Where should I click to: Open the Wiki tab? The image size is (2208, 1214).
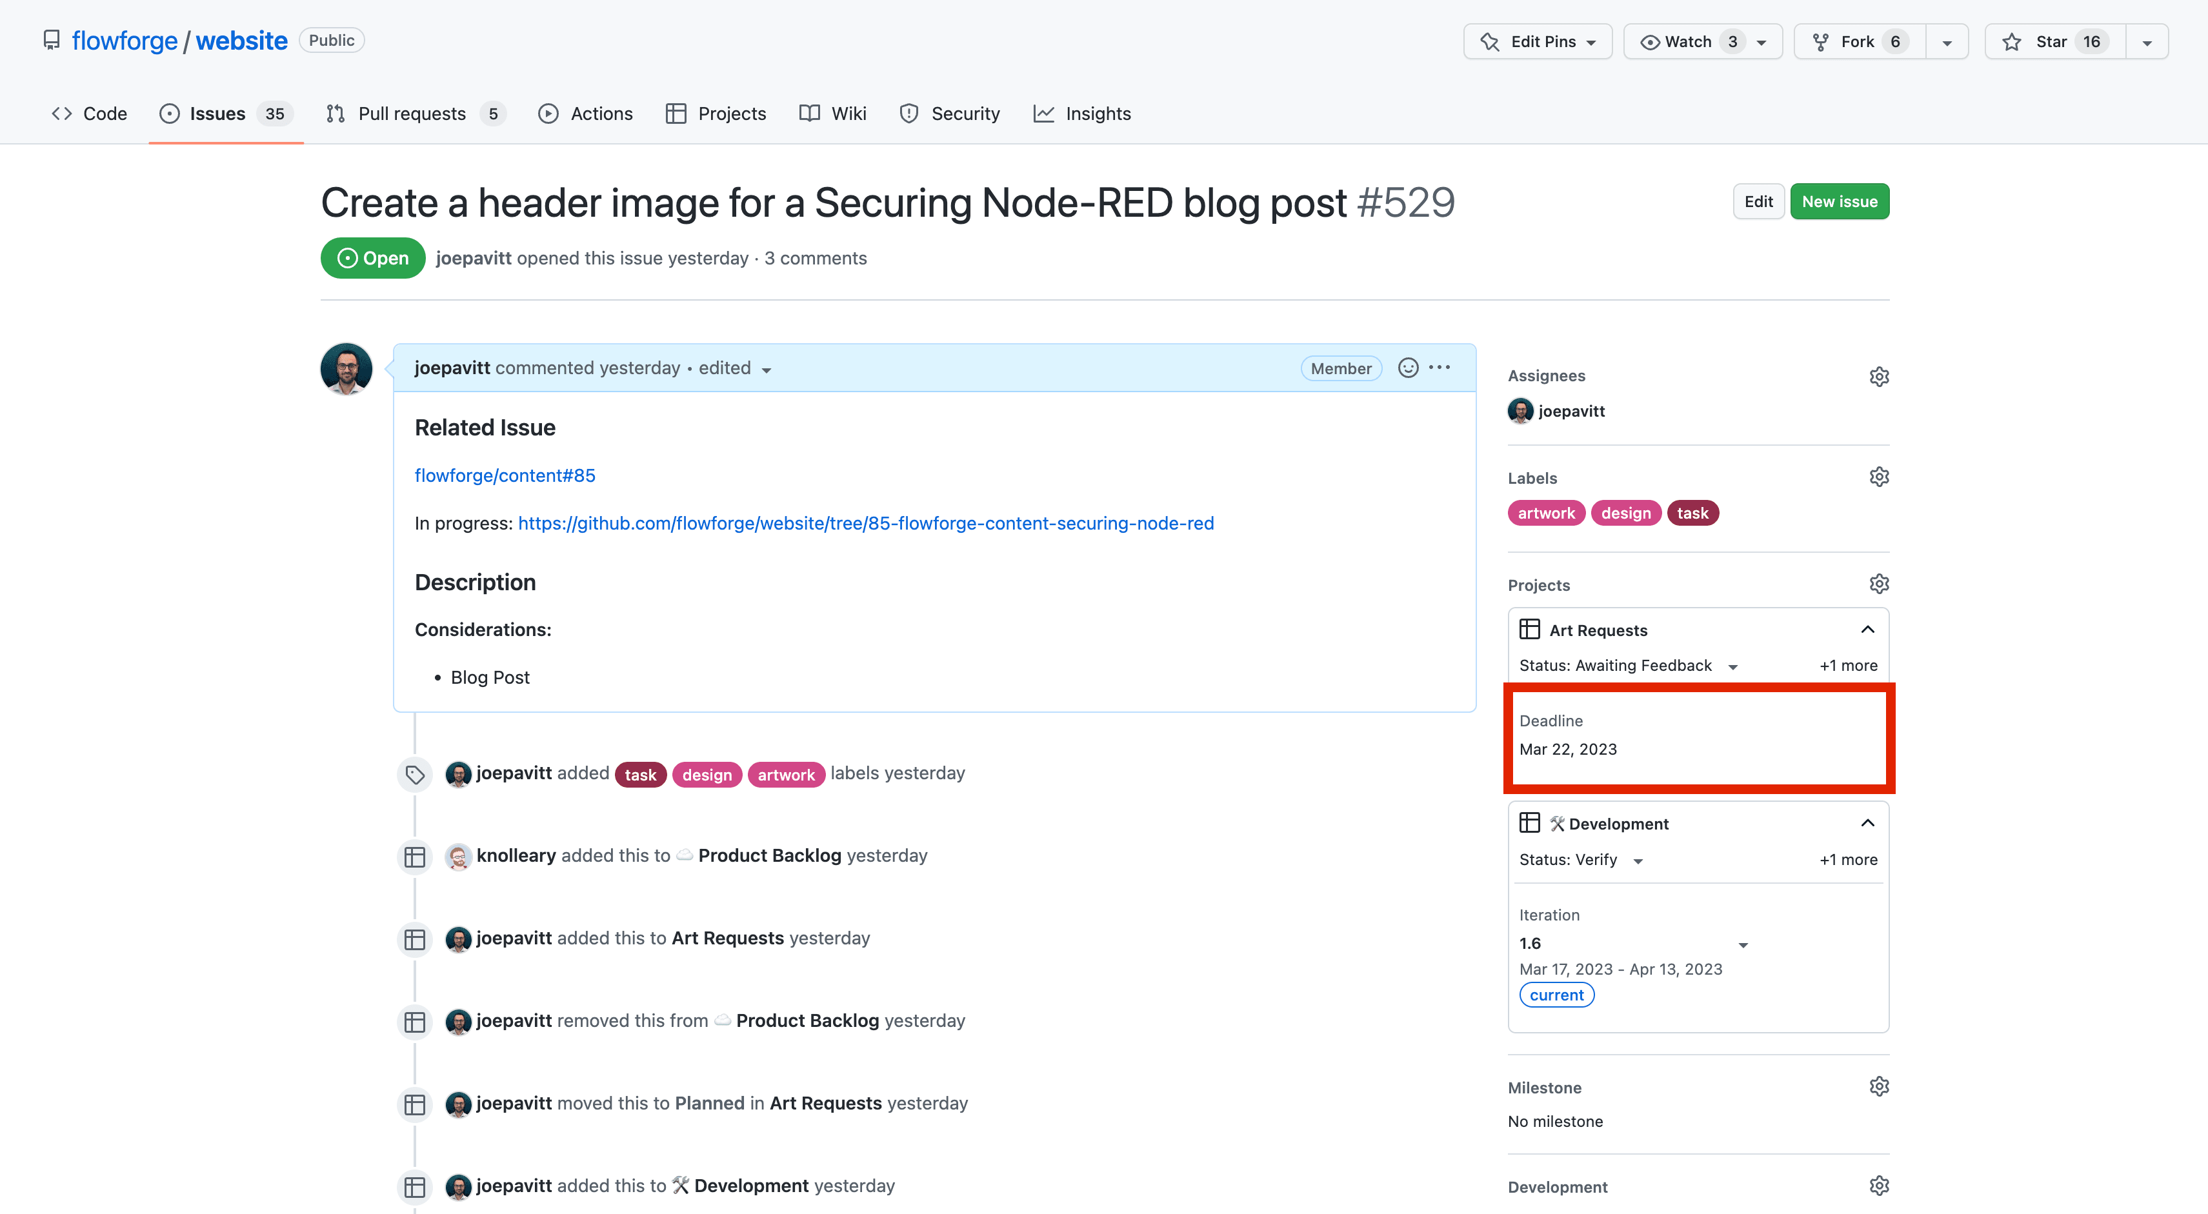(848, 113)
